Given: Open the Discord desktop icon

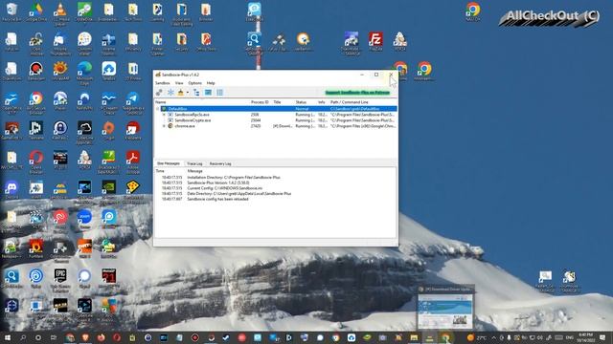Looking at the screenshot, I should click(x=11, y=190).
